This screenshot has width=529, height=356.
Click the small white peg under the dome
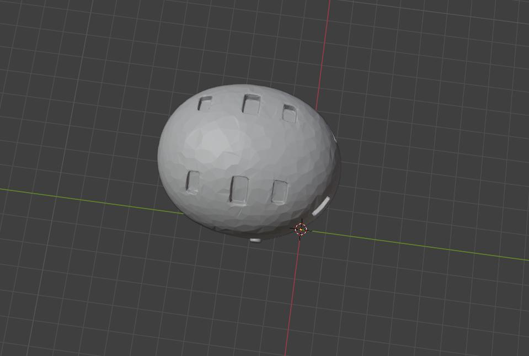point(255,240)
